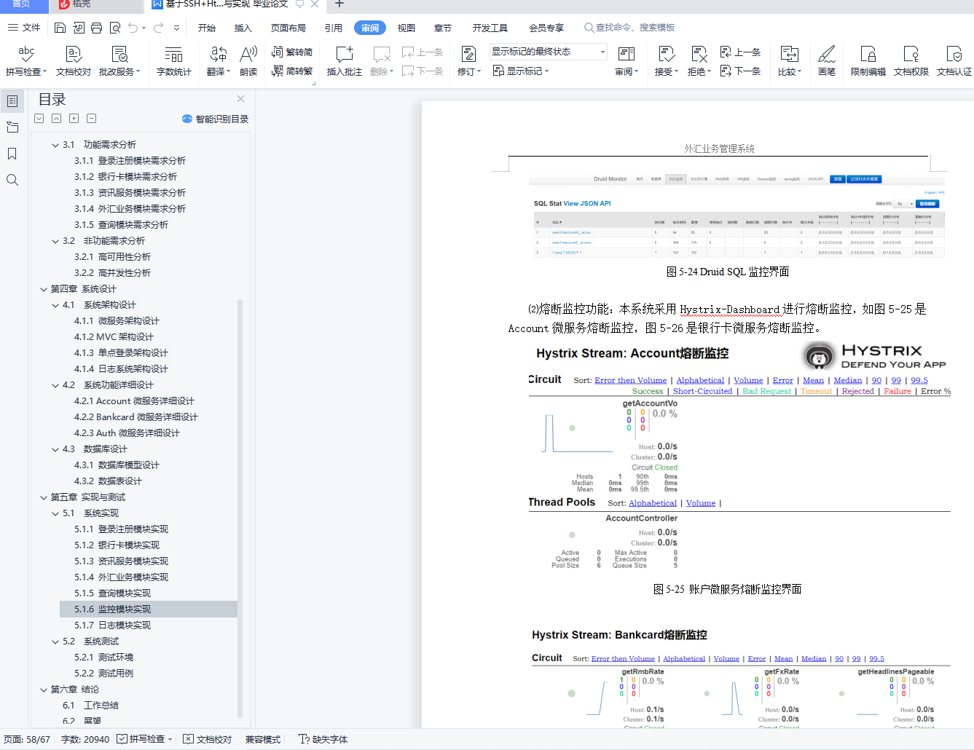Convert text using 简转繁

292,71
